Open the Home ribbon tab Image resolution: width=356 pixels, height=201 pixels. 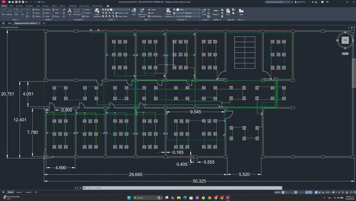coord(4,6)
